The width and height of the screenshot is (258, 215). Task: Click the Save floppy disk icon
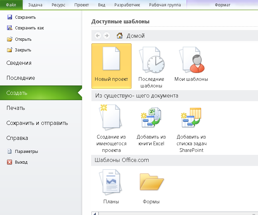(x=10, y=17)
